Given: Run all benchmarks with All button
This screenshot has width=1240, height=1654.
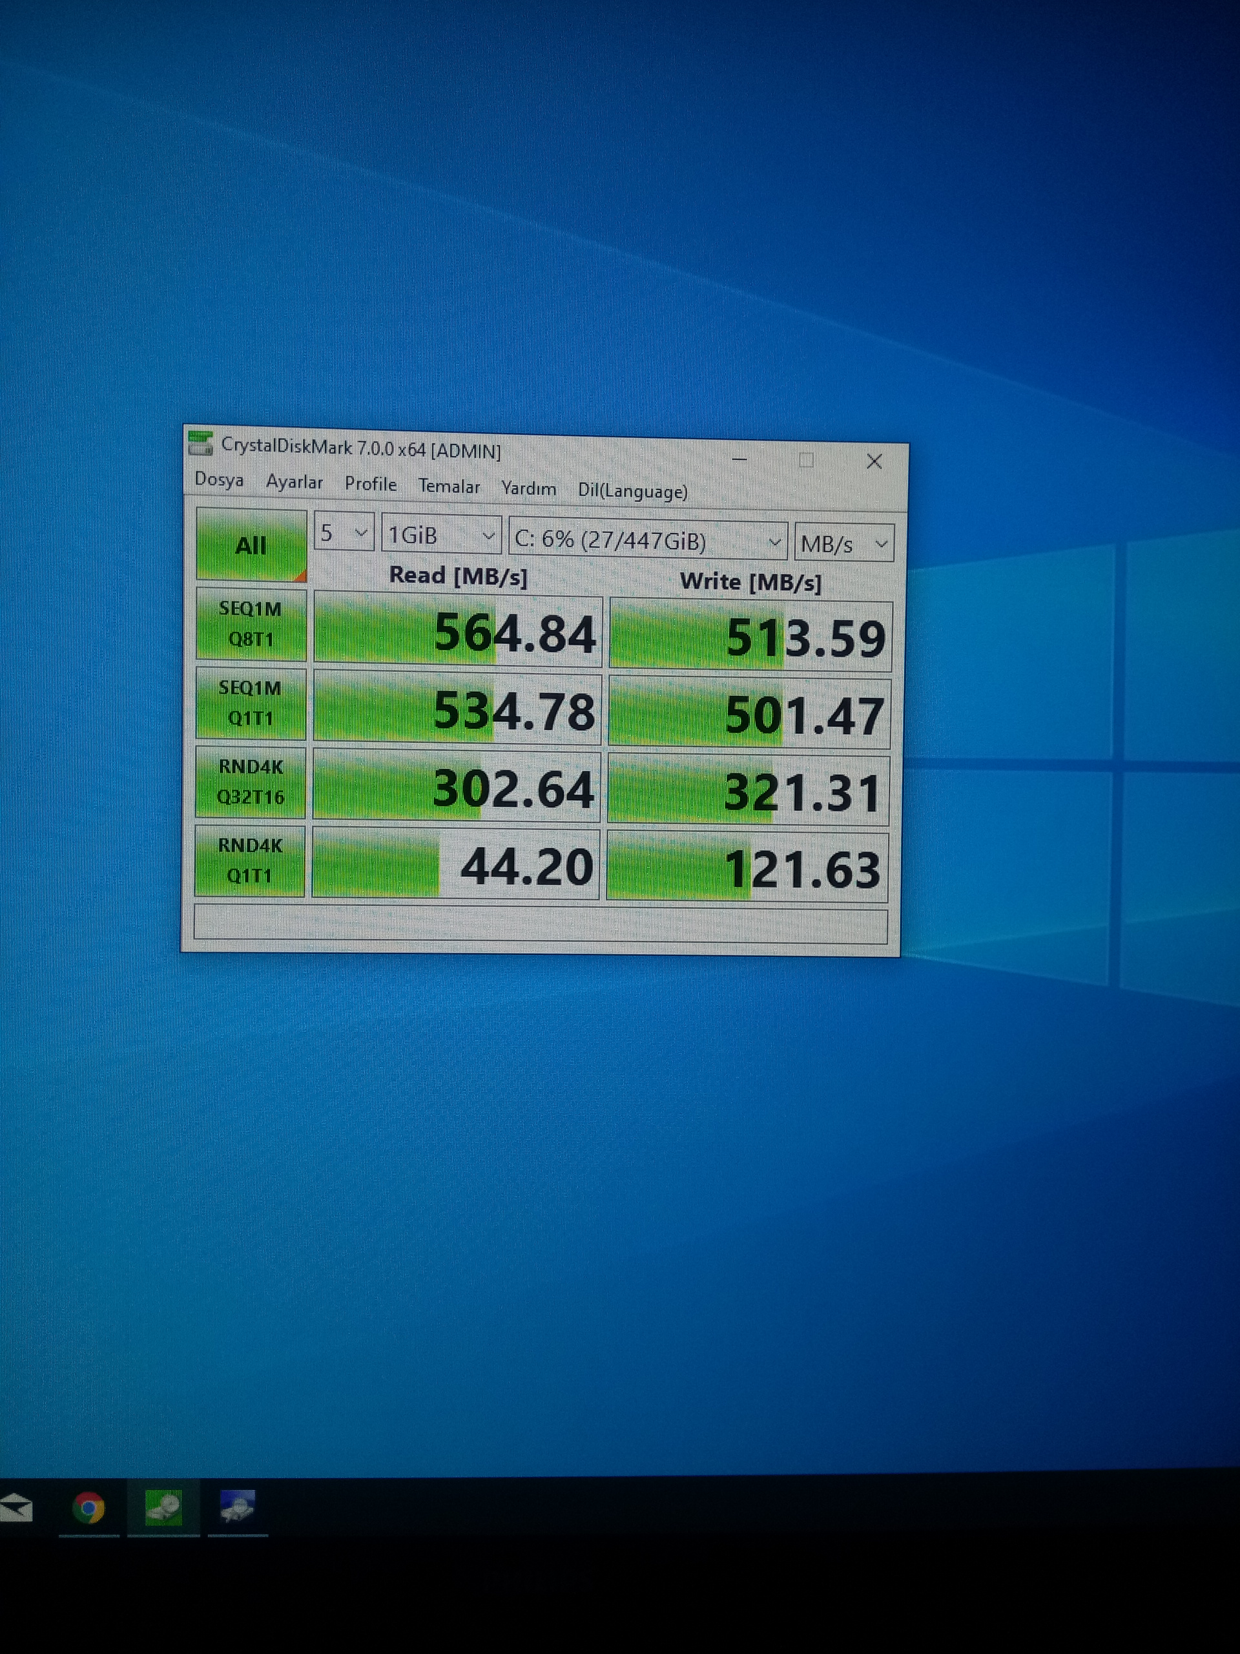Looking at the screenshot, I should 251,545.
